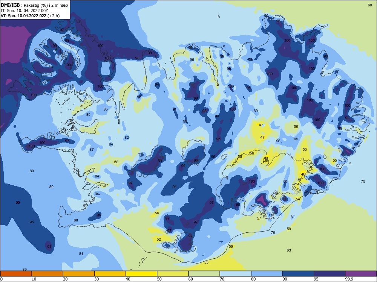This screenshot has height=282, width=377.
Task: Click the value '50' on the yellow eastern area
Action: point(305,149)
